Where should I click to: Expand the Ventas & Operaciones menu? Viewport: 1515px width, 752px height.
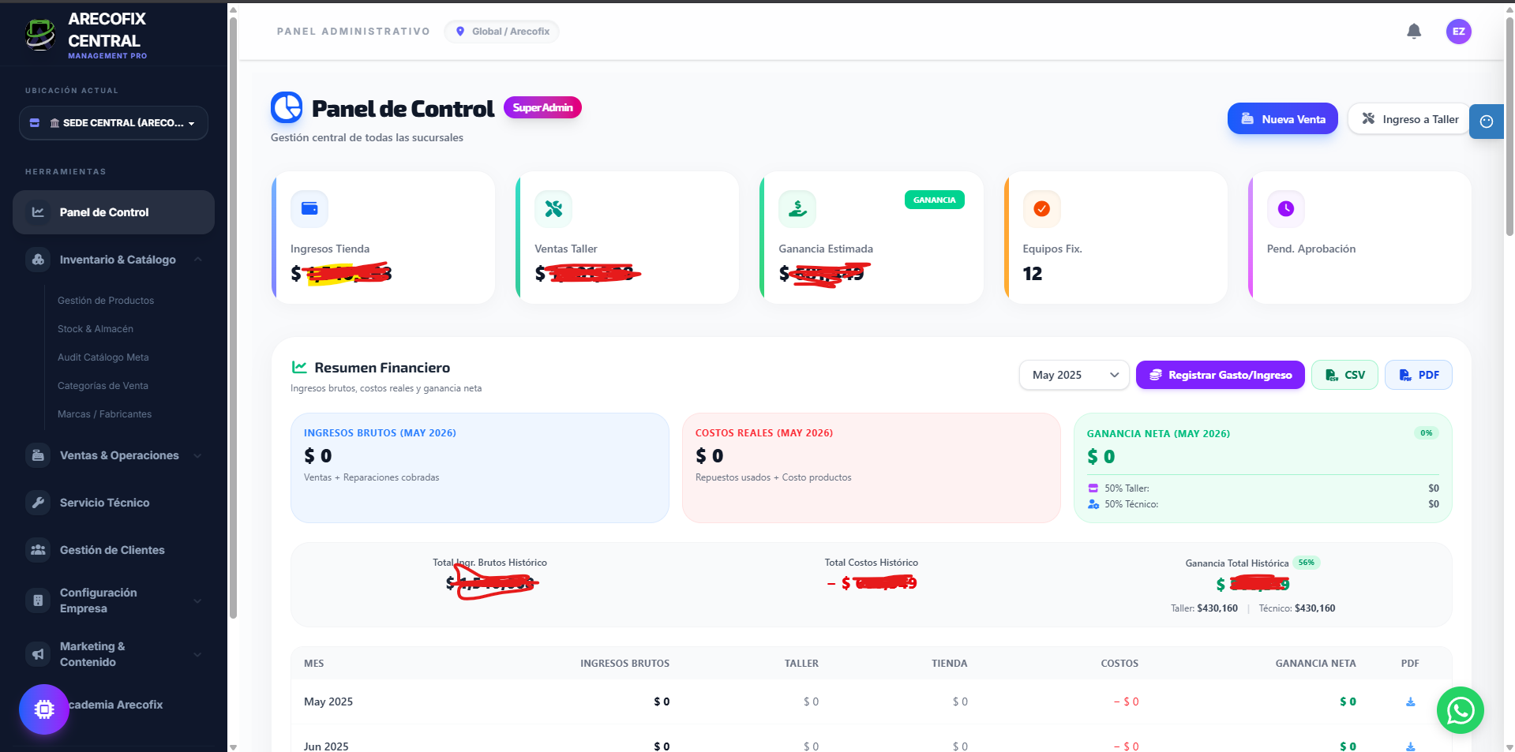[114, 455]
